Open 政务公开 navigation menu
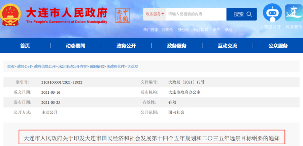 [126, 46]
